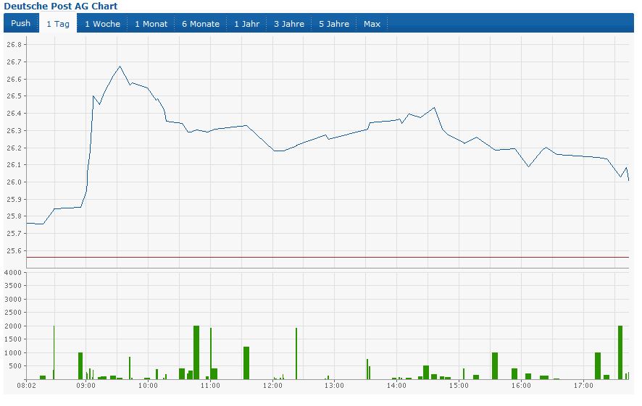Switch to 6 Monate timeframe
Viewport: 642px width, 406px height.
(x=201, y=24)
